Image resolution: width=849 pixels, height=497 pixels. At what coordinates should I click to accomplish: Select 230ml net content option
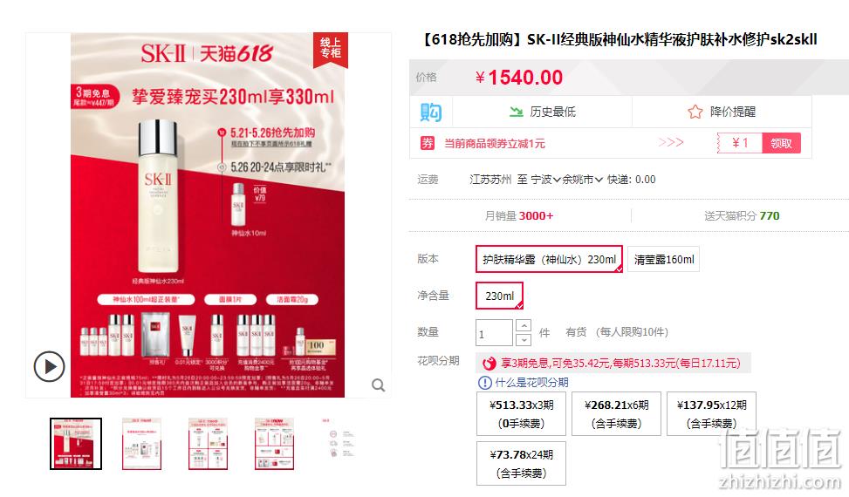499,296
